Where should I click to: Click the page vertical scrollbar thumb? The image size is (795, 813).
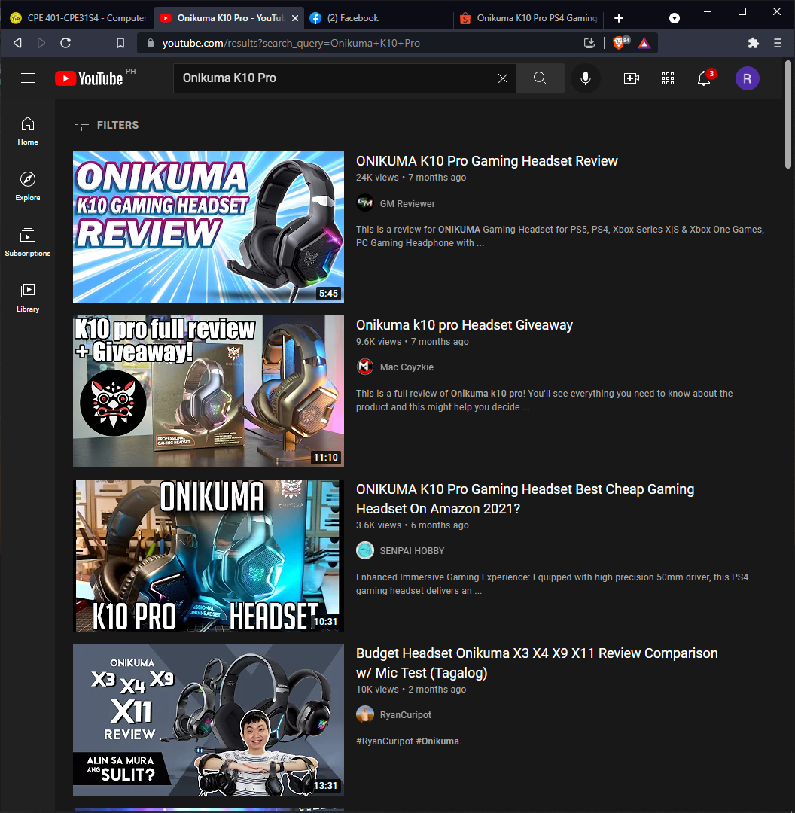click(x=788, y=114)
